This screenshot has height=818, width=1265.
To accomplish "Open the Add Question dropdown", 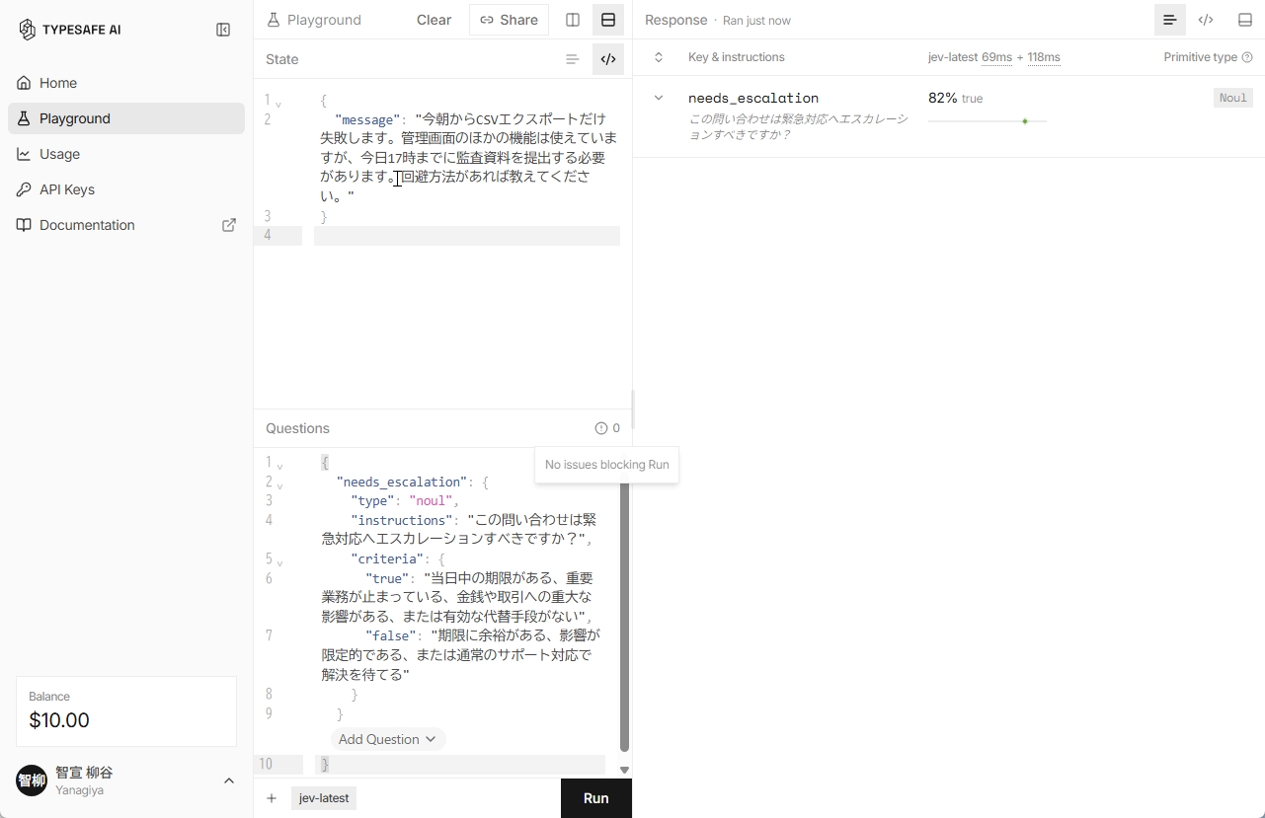I will pyautogui.click(x=388, y=739).
